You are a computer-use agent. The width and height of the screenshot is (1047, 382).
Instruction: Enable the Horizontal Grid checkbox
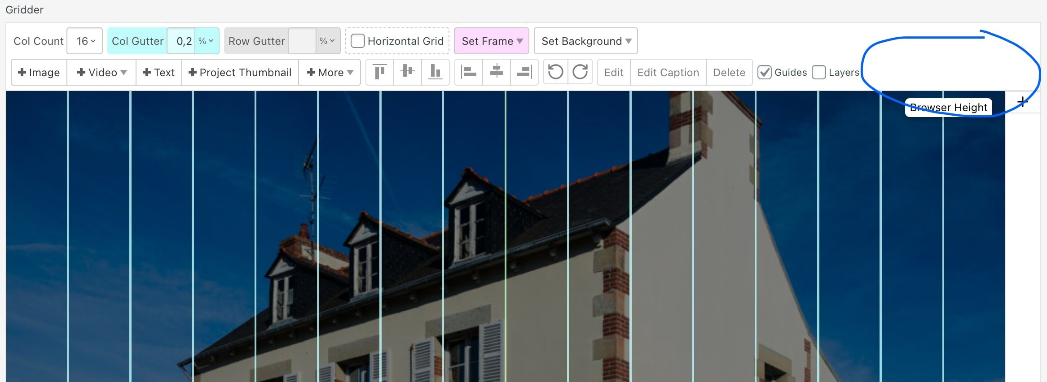[x=358, y=41]
